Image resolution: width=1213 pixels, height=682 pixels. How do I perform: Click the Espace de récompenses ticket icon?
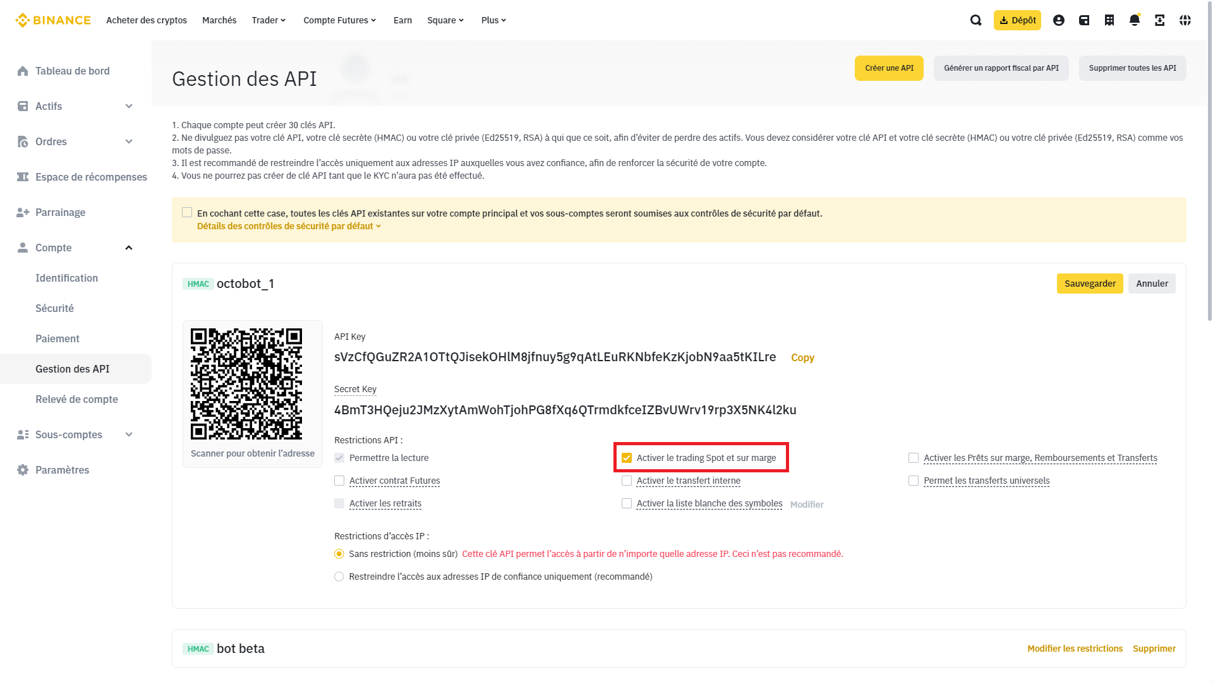point(23,177)
